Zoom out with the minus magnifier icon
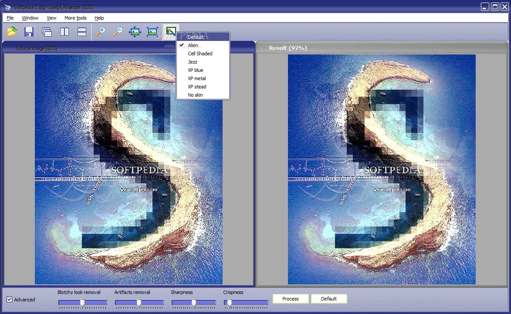511x314 pixels. click(118, 32)
